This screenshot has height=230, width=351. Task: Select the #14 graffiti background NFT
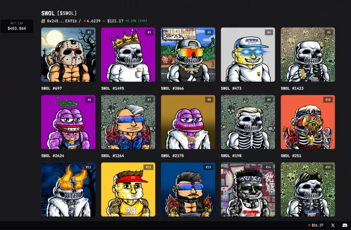point(248,189)
